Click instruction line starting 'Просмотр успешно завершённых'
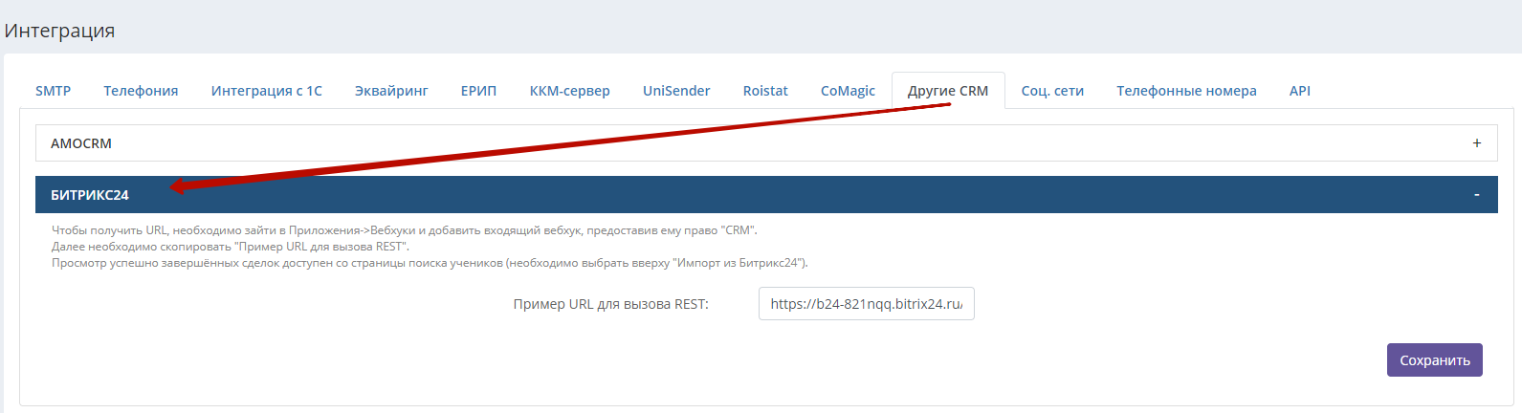The image size is (1522, 413). 430,263
